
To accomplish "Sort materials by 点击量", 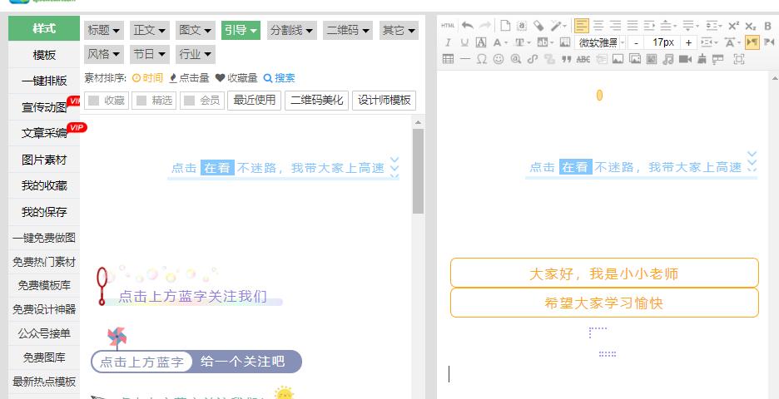I will click(x=189, y=78).
